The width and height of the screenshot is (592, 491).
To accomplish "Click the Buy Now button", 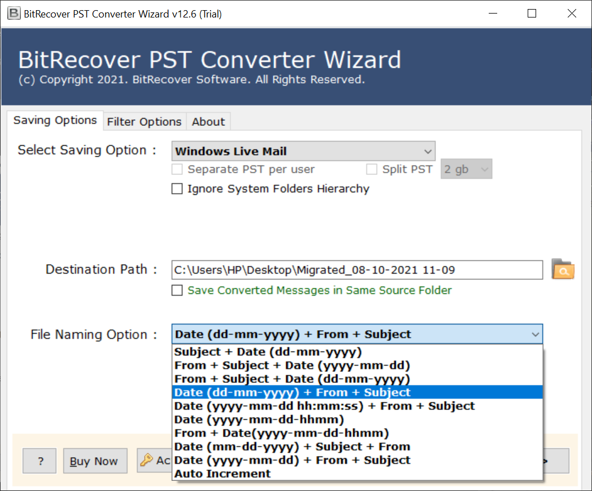I will [95, 461].
